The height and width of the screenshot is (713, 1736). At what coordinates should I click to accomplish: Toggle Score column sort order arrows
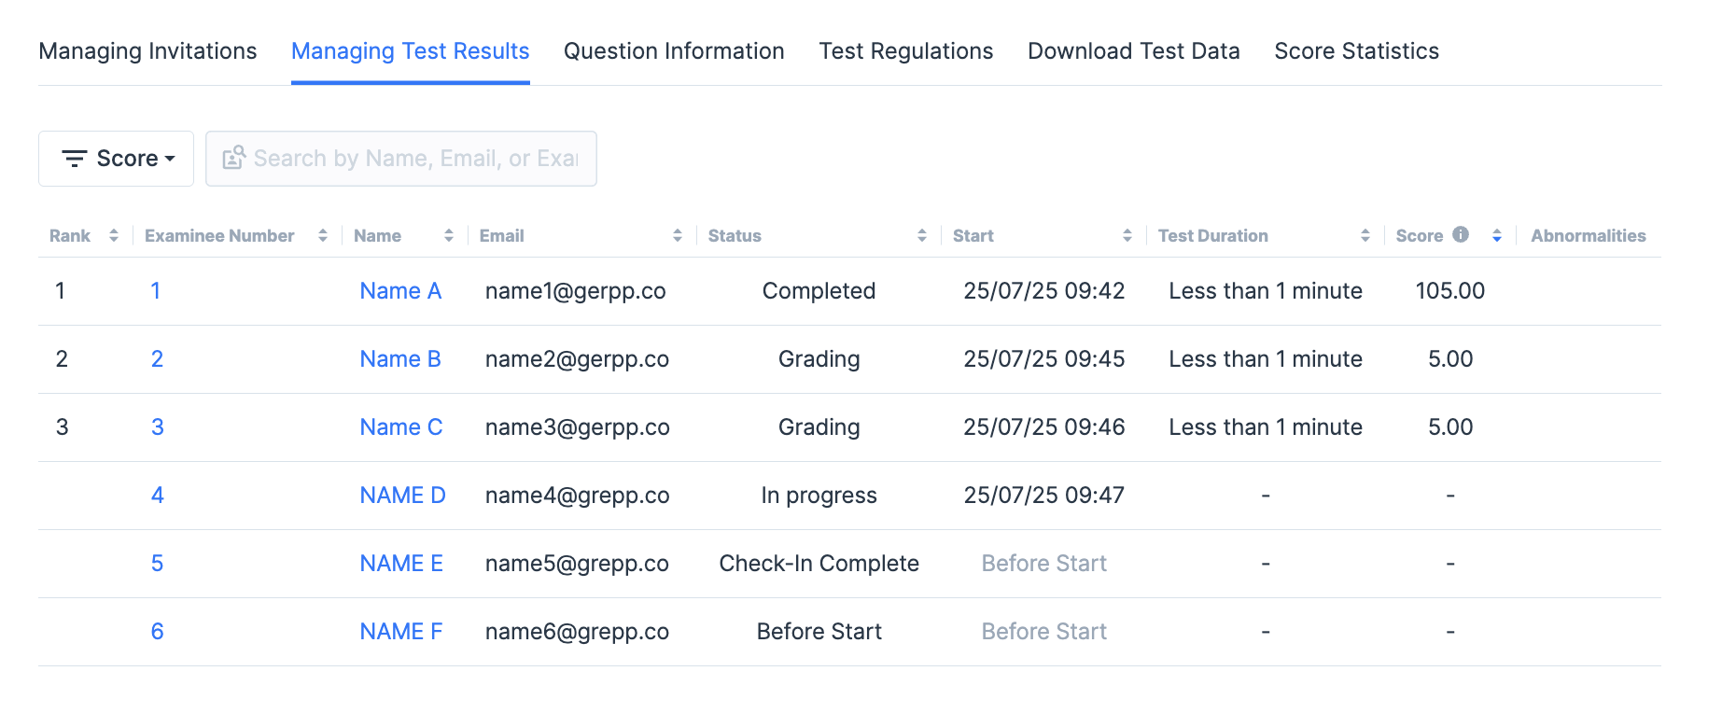[1497, 236]
